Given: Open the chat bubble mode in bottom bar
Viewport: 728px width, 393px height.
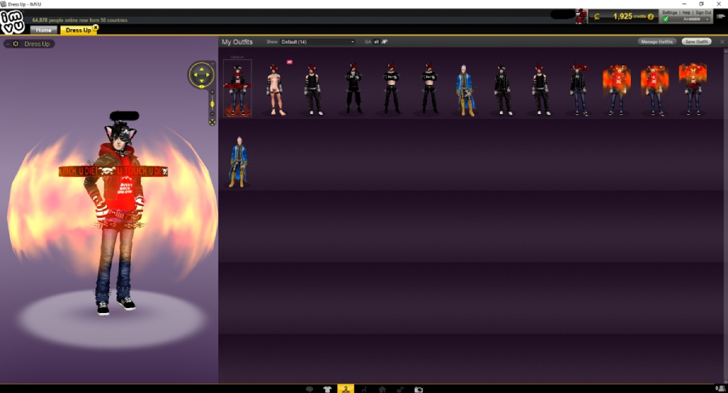Looking at the screenshot, I should pos(309,389).
